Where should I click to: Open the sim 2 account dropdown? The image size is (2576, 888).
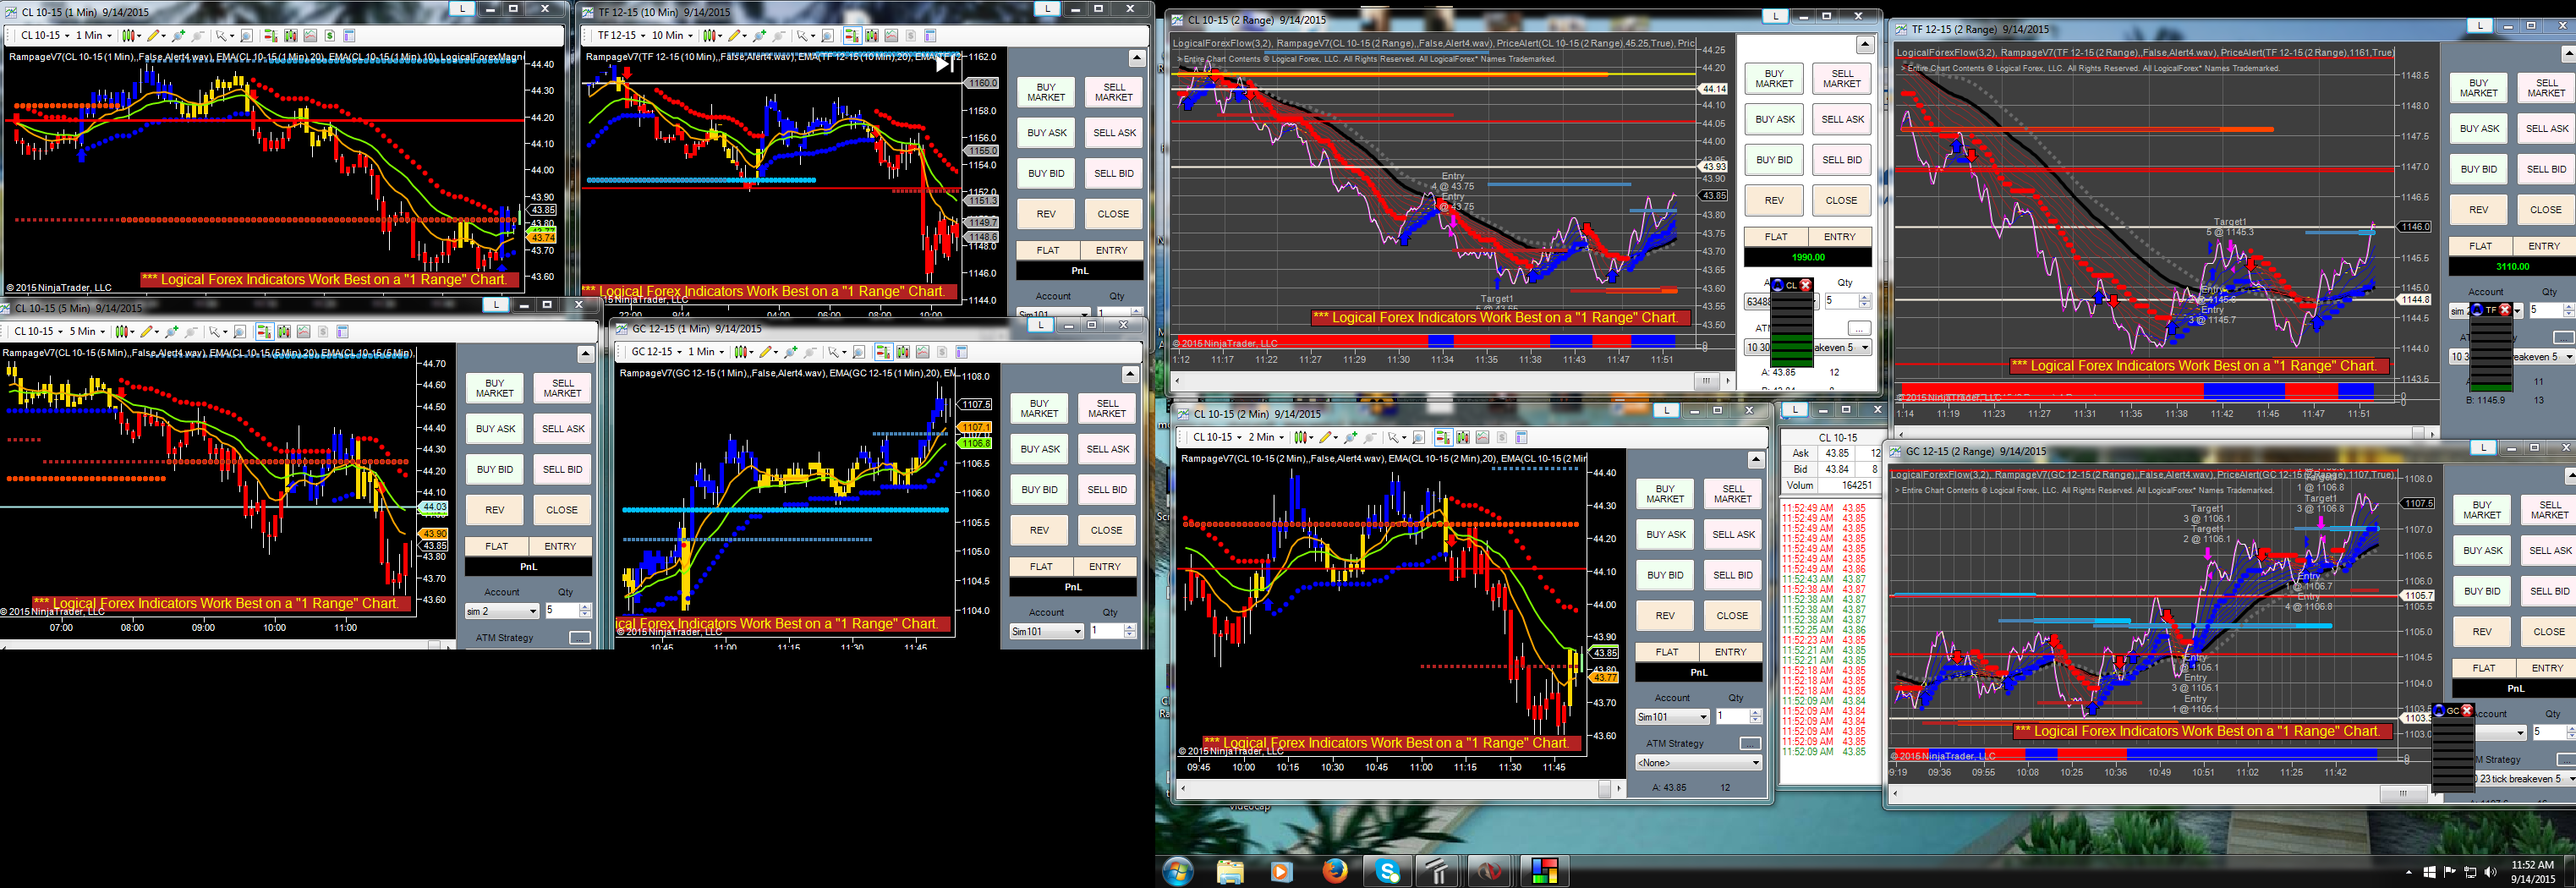click(502, 611)
